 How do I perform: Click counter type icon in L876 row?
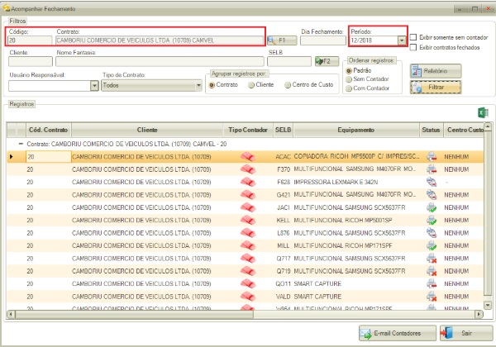point(248,233)
